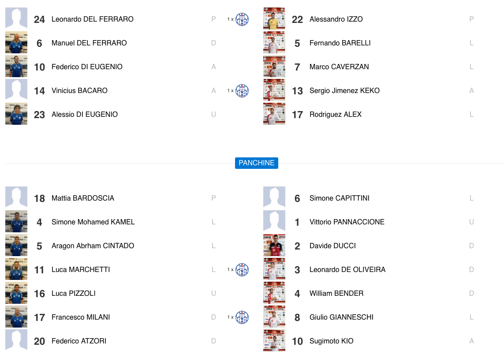The height and width of the screenshot is (354, 504).
Task: Click Sugimoto KIO photo thumbnail
Action: (274, 340)
